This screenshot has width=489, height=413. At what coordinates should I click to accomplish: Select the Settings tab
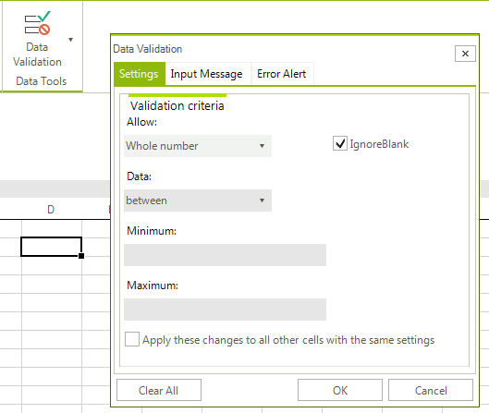pos(139,74)
